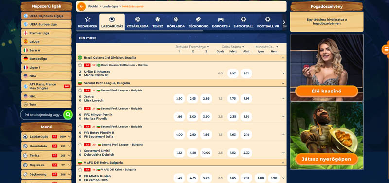Favorite the União E Inhumas match star
The width and height of the screenshot is (389, 183).
[x=80, y=65]
